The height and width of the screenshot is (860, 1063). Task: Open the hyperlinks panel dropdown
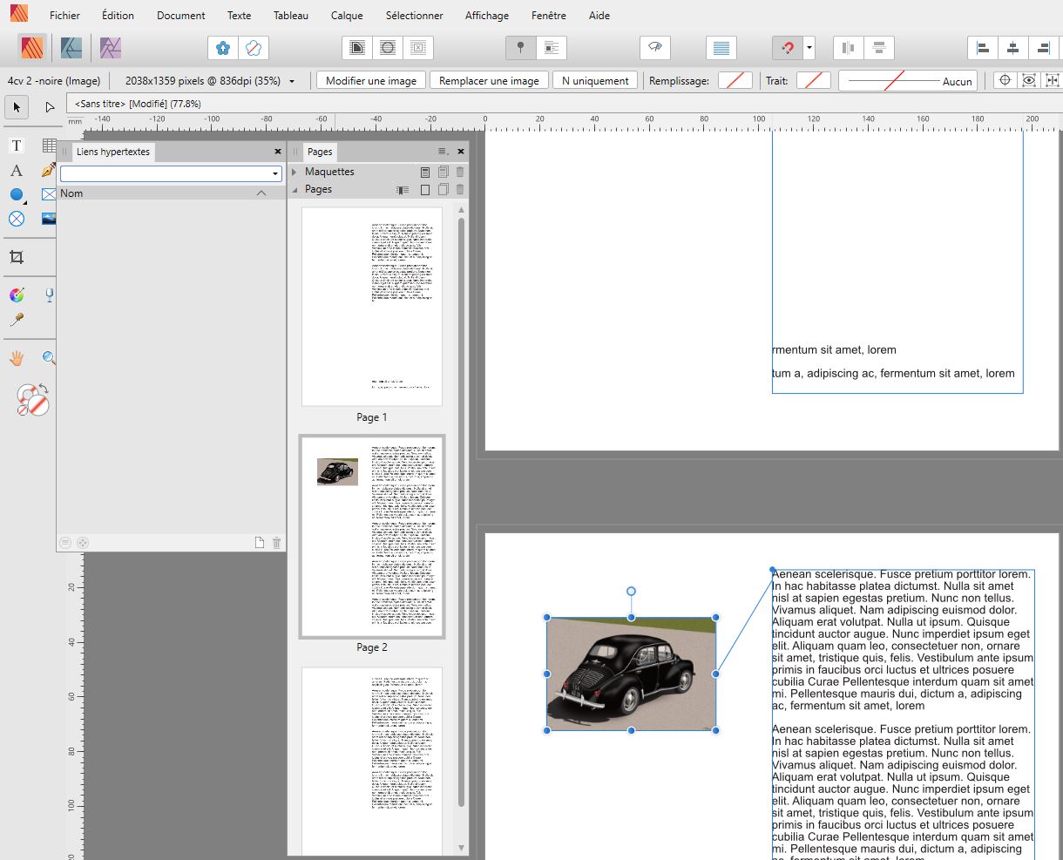point(275,174)
